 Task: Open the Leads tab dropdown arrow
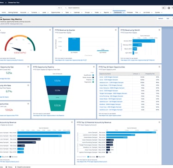click(x=48, y=12)
